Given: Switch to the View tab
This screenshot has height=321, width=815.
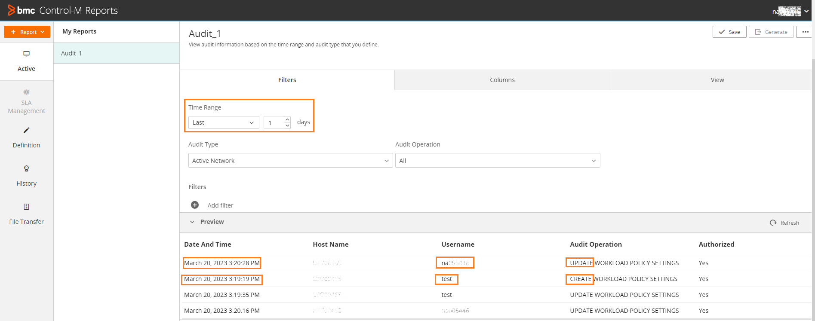Looking at the screenshot, I should point(717,80).
